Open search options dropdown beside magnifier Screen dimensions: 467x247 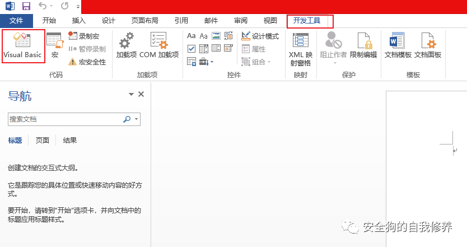(137, 119)
